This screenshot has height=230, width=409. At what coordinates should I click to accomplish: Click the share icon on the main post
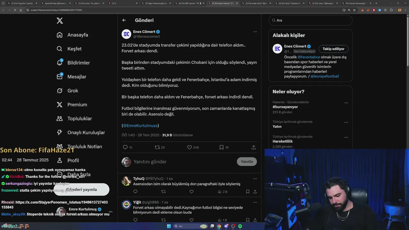tap(254, 147)
